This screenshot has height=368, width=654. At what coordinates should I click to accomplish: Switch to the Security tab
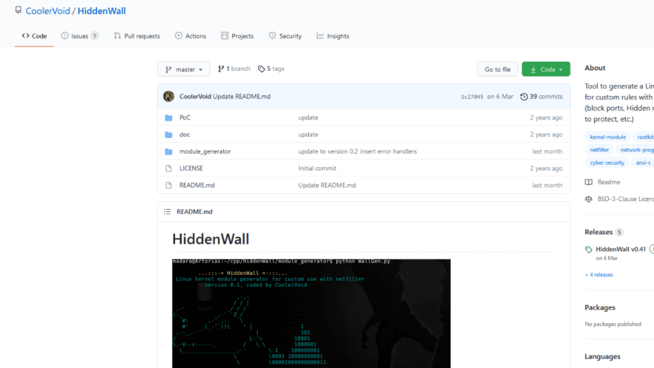285,36
